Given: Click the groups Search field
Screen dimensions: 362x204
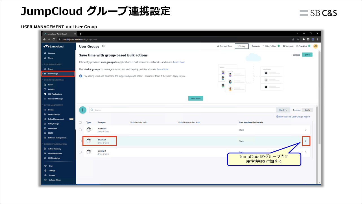Looking at the screenshot, I should pos(182,110).
